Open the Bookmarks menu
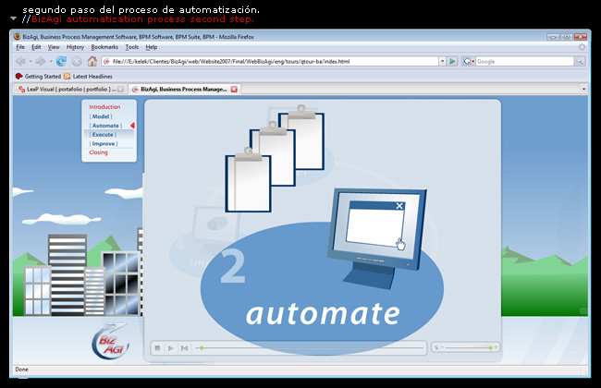Image resolution: width=601 pixels, height=388 pixels. pyautogui.click(x=104, y=46)
